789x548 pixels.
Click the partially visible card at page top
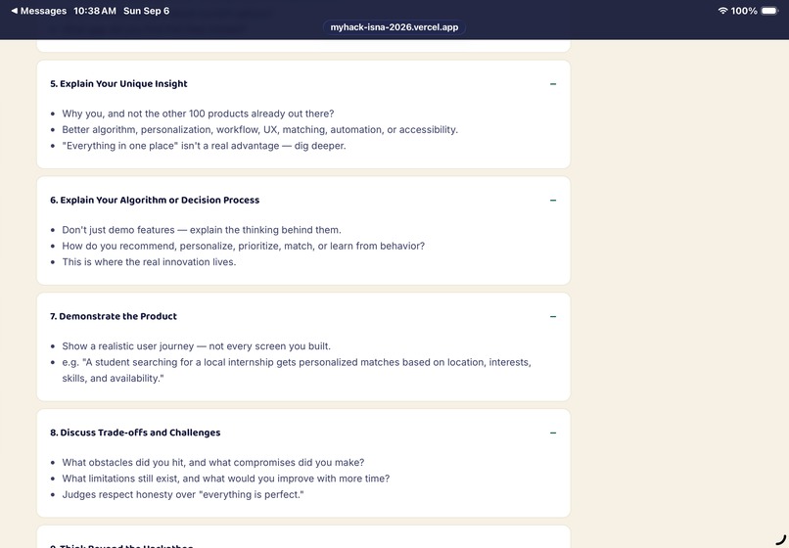[303, 46]
